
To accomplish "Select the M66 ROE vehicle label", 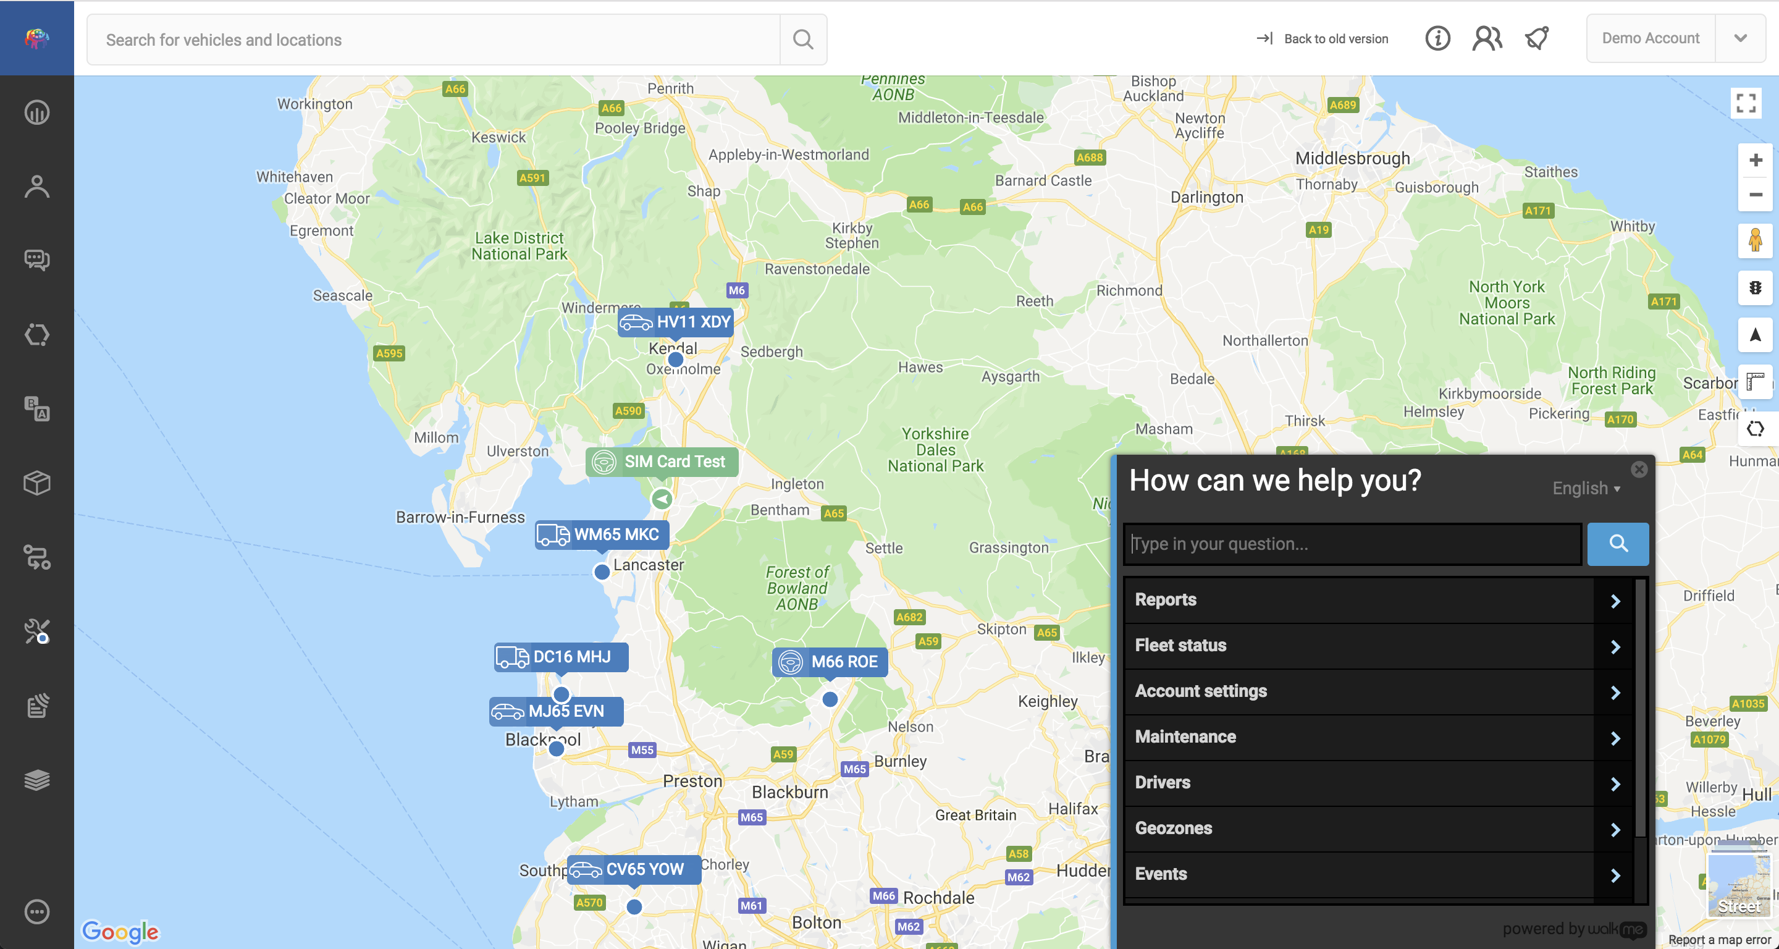I will (x=830, y=662).
